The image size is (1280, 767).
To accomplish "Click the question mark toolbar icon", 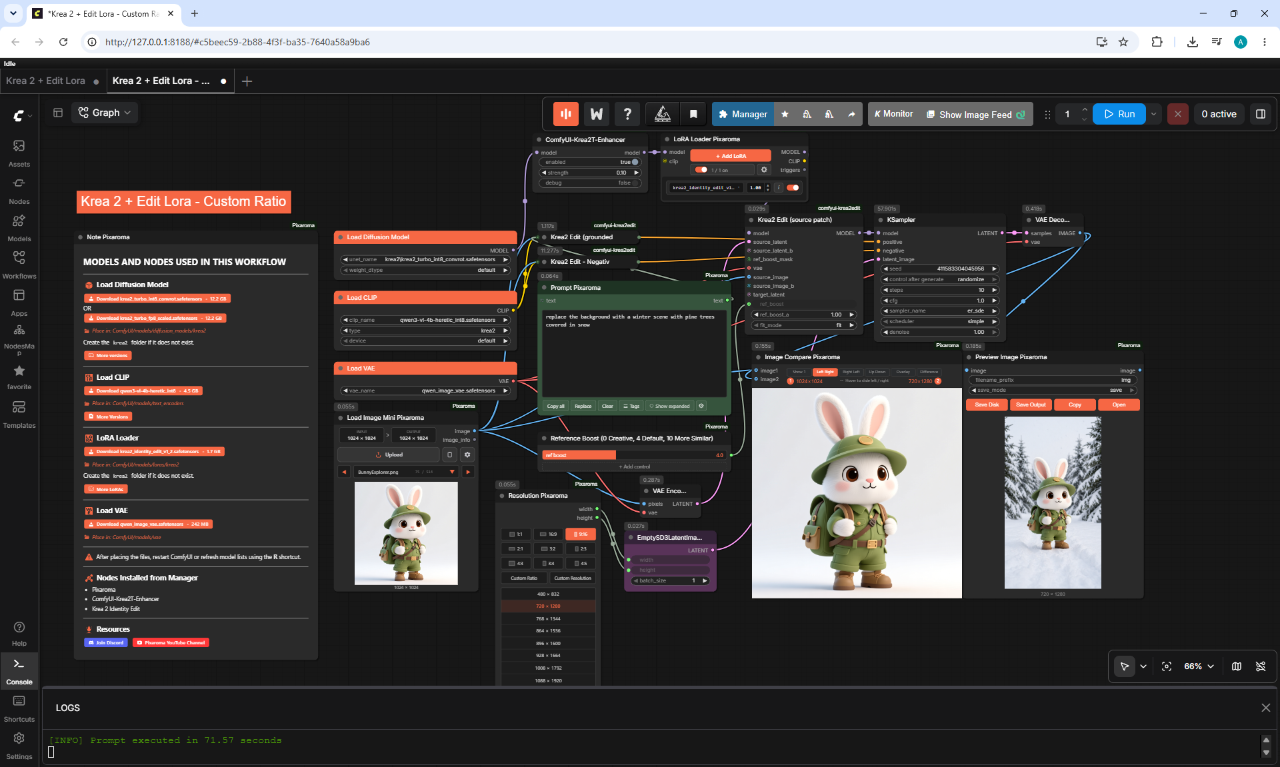I will 627,114.
